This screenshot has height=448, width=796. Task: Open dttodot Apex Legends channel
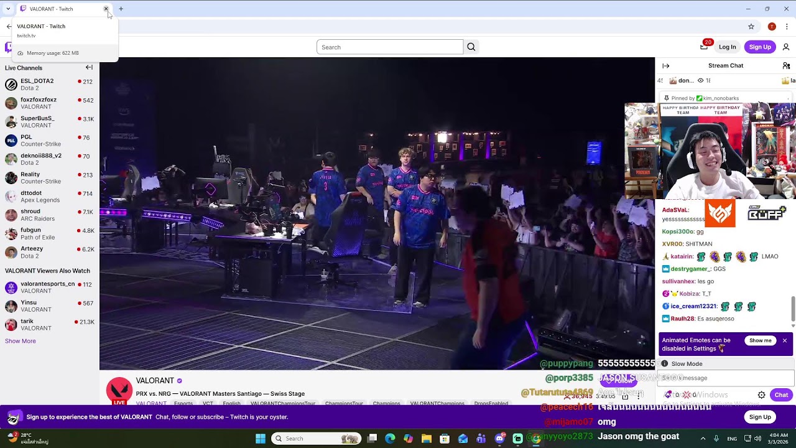[x=50, y=197]
